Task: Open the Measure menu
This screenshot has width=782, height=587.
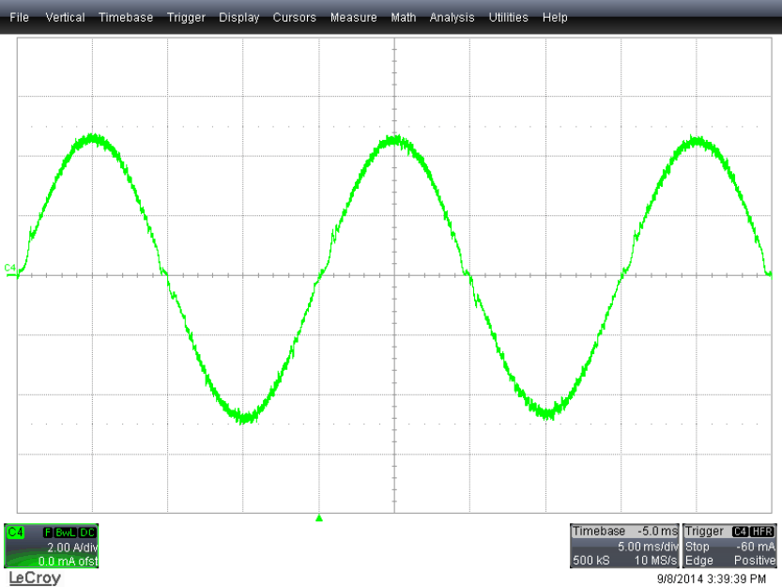Action: 354,17
